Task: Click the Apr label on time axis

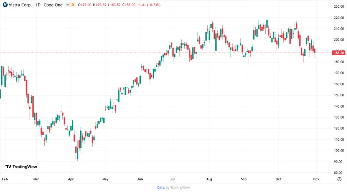Action: click(x=71, y=179)
